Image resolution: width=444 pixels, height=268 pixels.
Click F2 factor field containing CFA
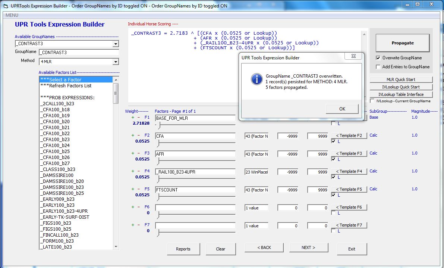coord(195,136)
